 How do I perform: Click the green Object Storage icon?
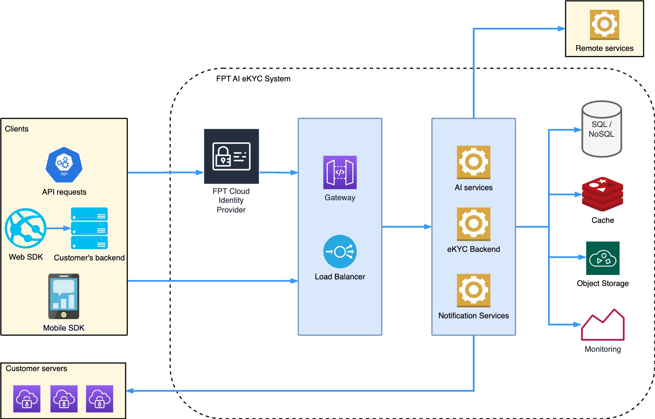point(603,258)
